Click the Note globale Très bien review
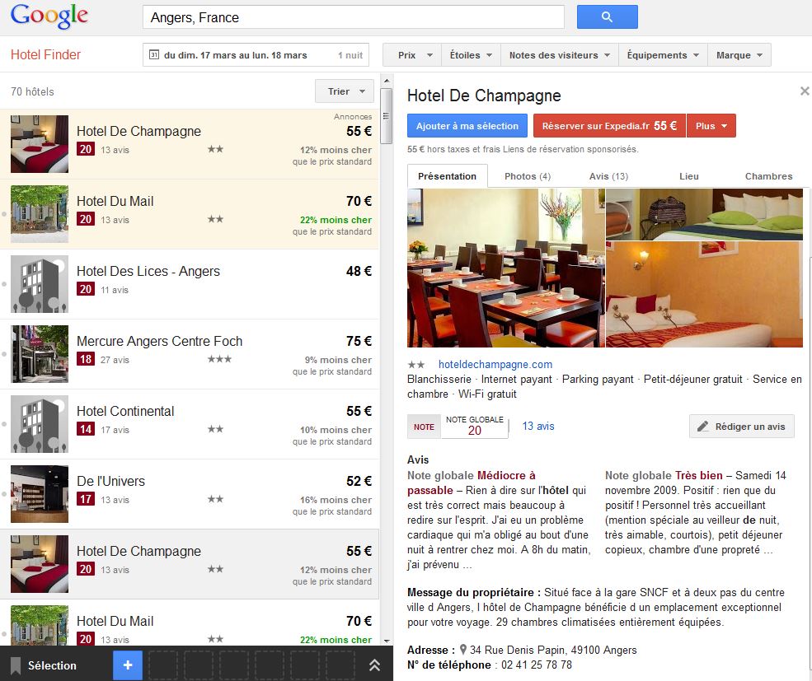This screenshot has height=681, width=812. click(x=696, y=512)
